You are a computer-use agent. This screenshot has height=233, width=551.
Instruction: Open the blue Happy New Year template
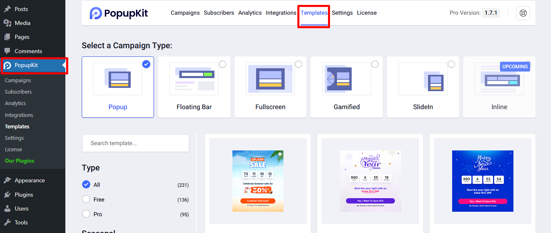[483, 181]
